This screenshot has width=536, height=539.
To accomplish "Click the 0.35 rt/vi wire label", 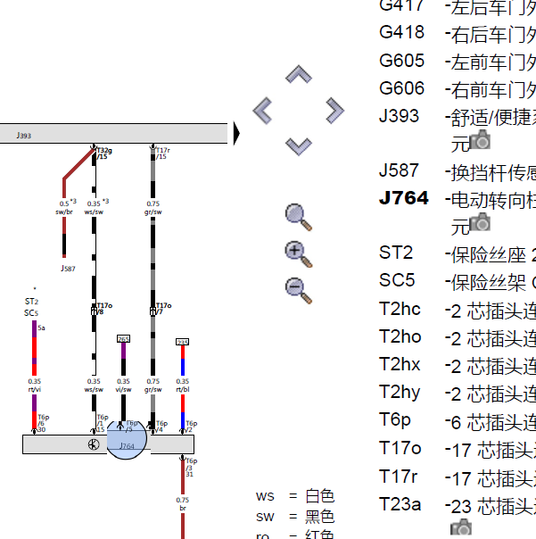I will (x=35, y=386).
